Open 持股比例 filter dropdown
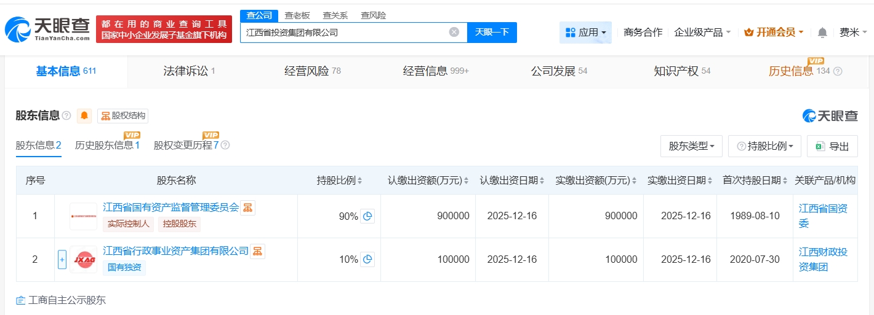874x315 pixels. pos(764,146)
